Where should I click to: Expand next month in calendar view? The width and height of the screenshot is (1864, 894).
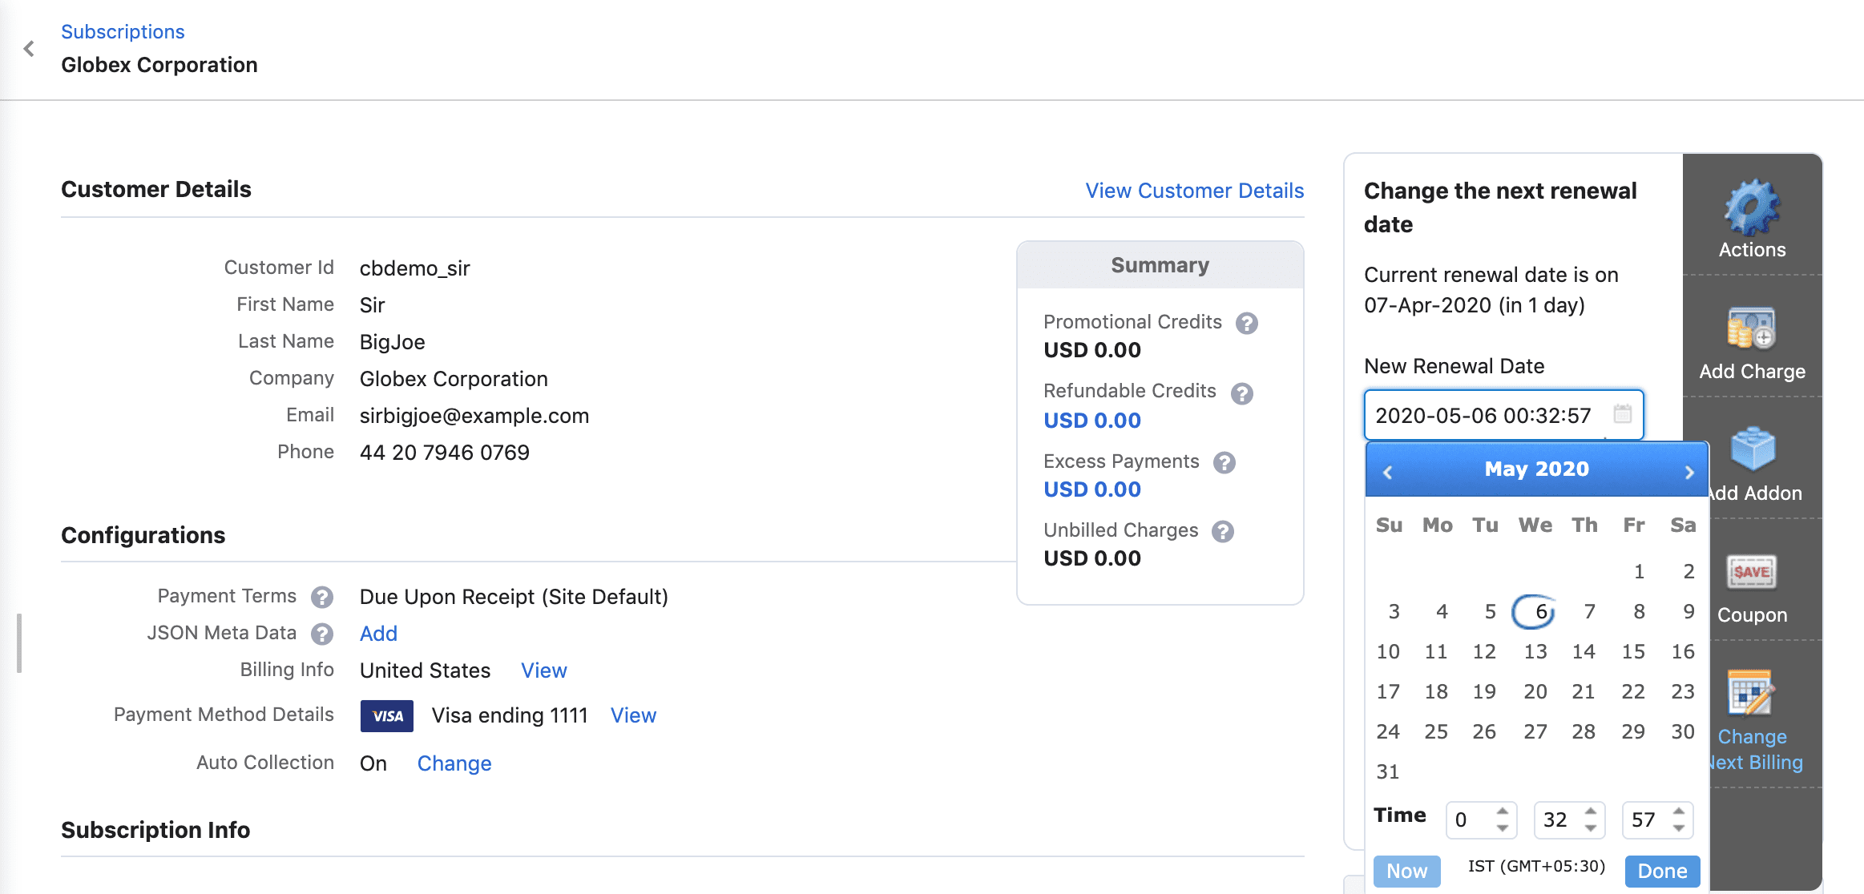tap(1689, 469)
